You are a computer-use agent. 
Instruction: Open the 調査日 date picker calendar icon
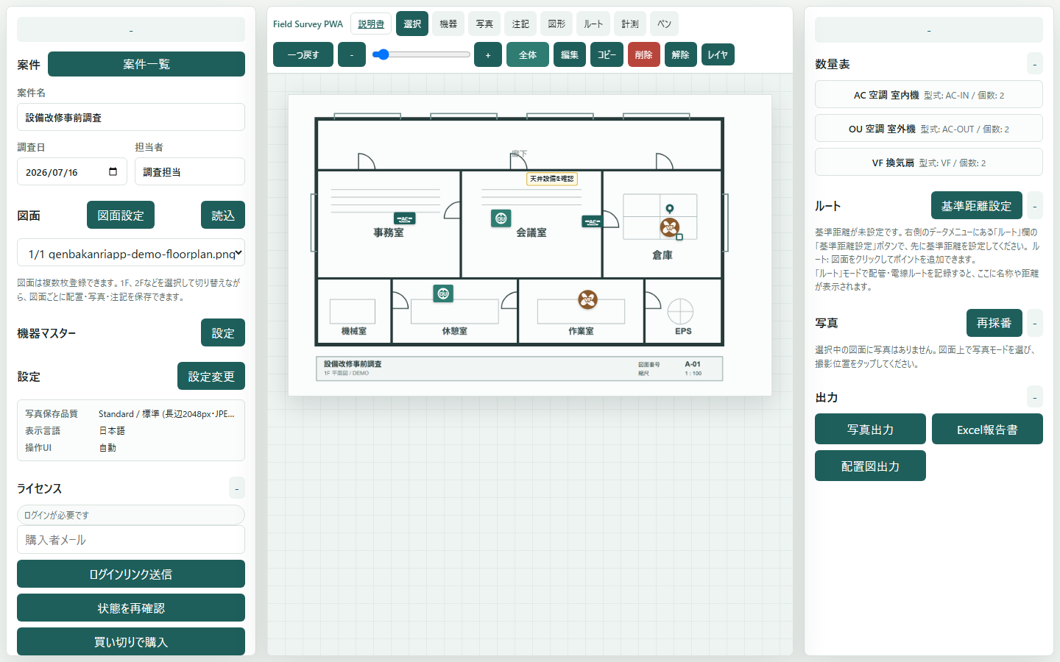113,172
